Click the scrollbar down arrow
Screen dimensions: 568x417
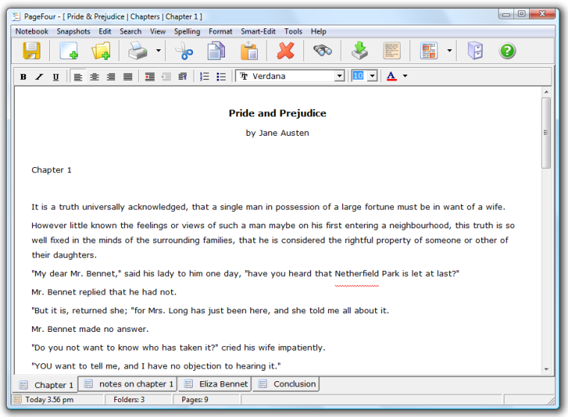pyautogui.click(x=546, y=369)
